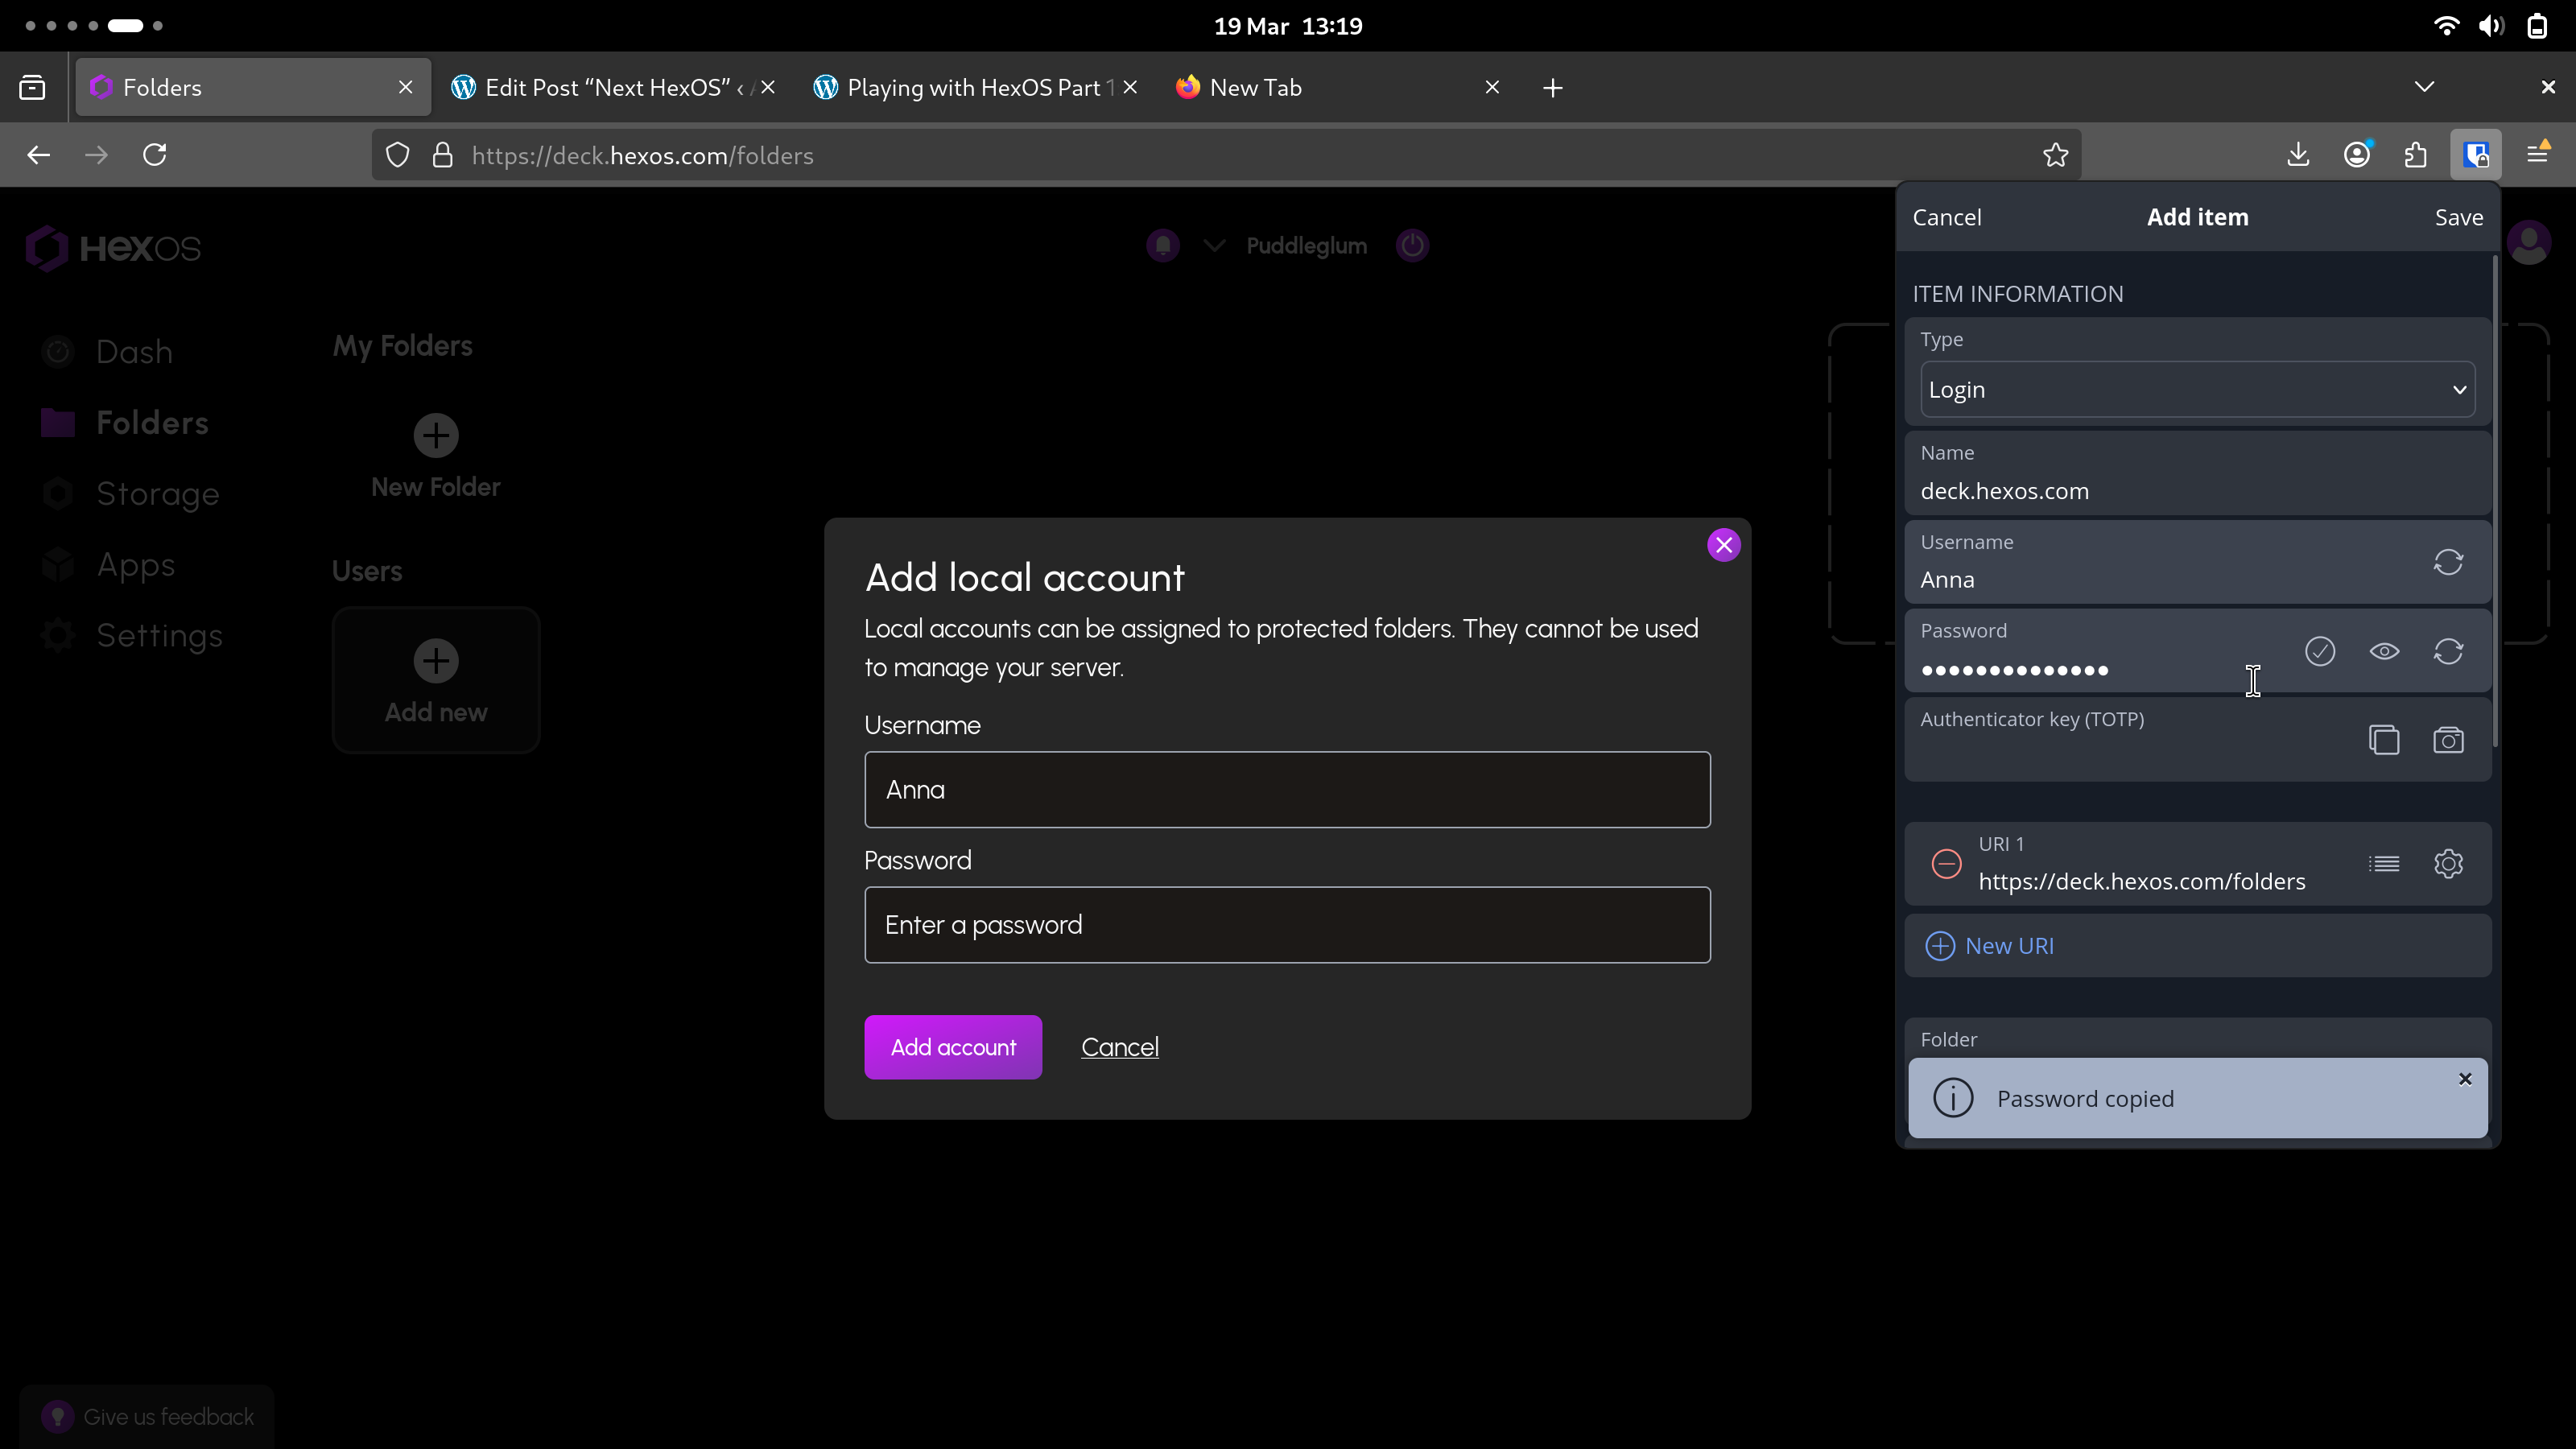Open the Type dropdown showing Login

point(2197,389)
